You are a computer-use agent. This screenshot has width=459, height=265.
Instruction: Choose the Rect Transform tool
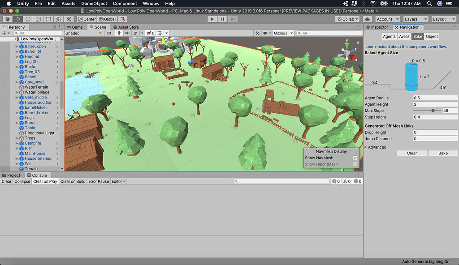48,19
